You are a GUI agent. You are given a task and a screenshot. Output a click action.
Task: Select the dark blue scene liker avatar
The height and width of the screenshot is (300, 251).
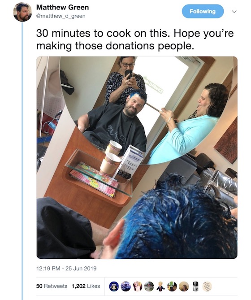click(125, 287)
